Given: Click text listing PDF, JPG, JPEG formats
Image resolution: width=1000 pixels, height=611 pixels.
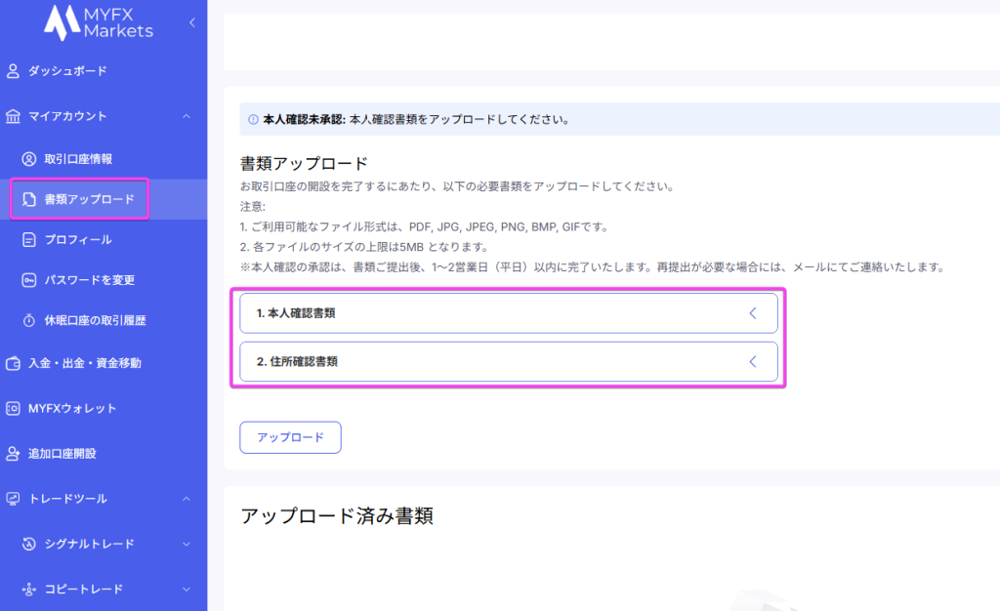Looking at the screenshot, I should (424, 226).
